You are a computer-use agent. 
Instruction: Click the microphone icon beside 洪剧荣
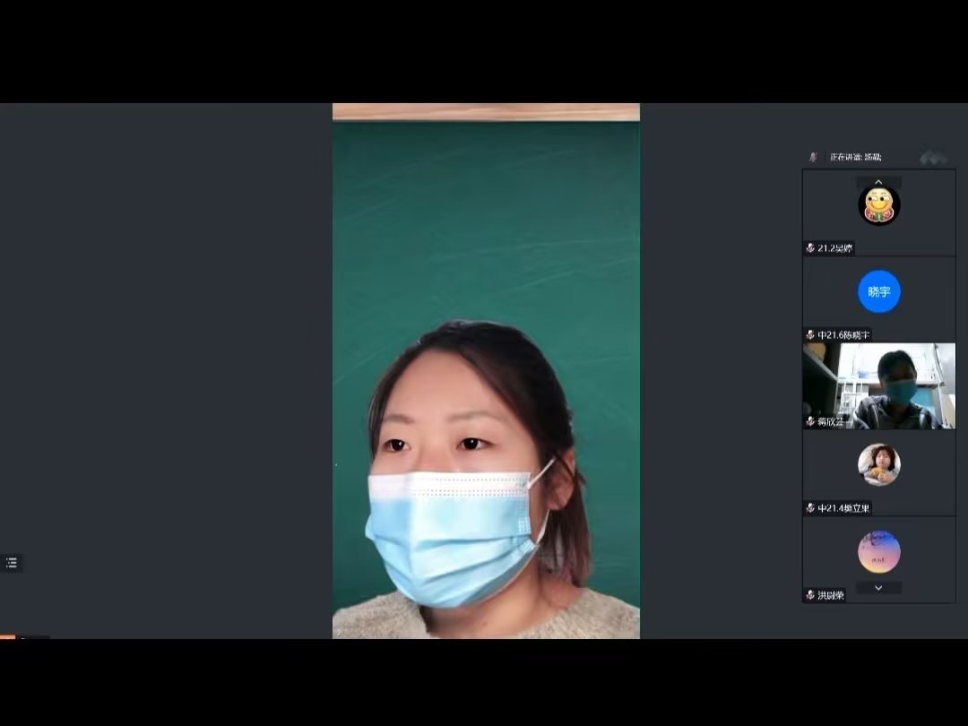click(810, 595)
